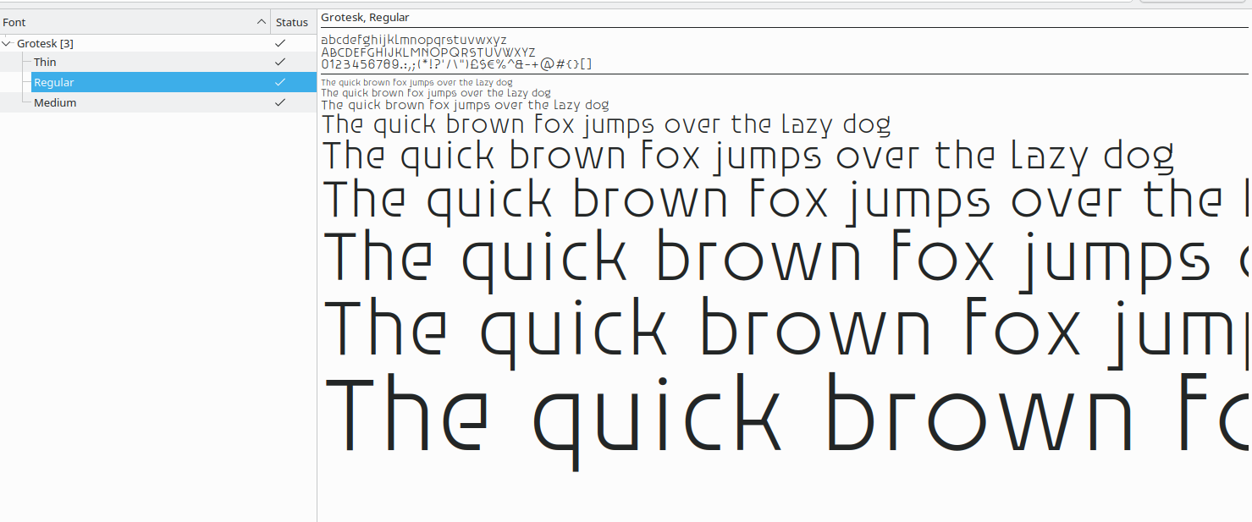Image resolution: width=1252 pixels, height=522 pixels.
Task: Click the lowercase alphabet preview line
Action: point(413,40)
